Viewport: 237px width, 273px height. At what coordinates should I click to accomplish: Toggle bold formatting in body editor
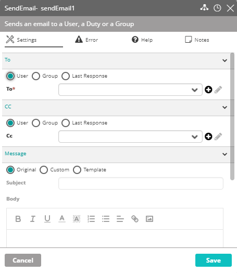(x=18, y=219)
